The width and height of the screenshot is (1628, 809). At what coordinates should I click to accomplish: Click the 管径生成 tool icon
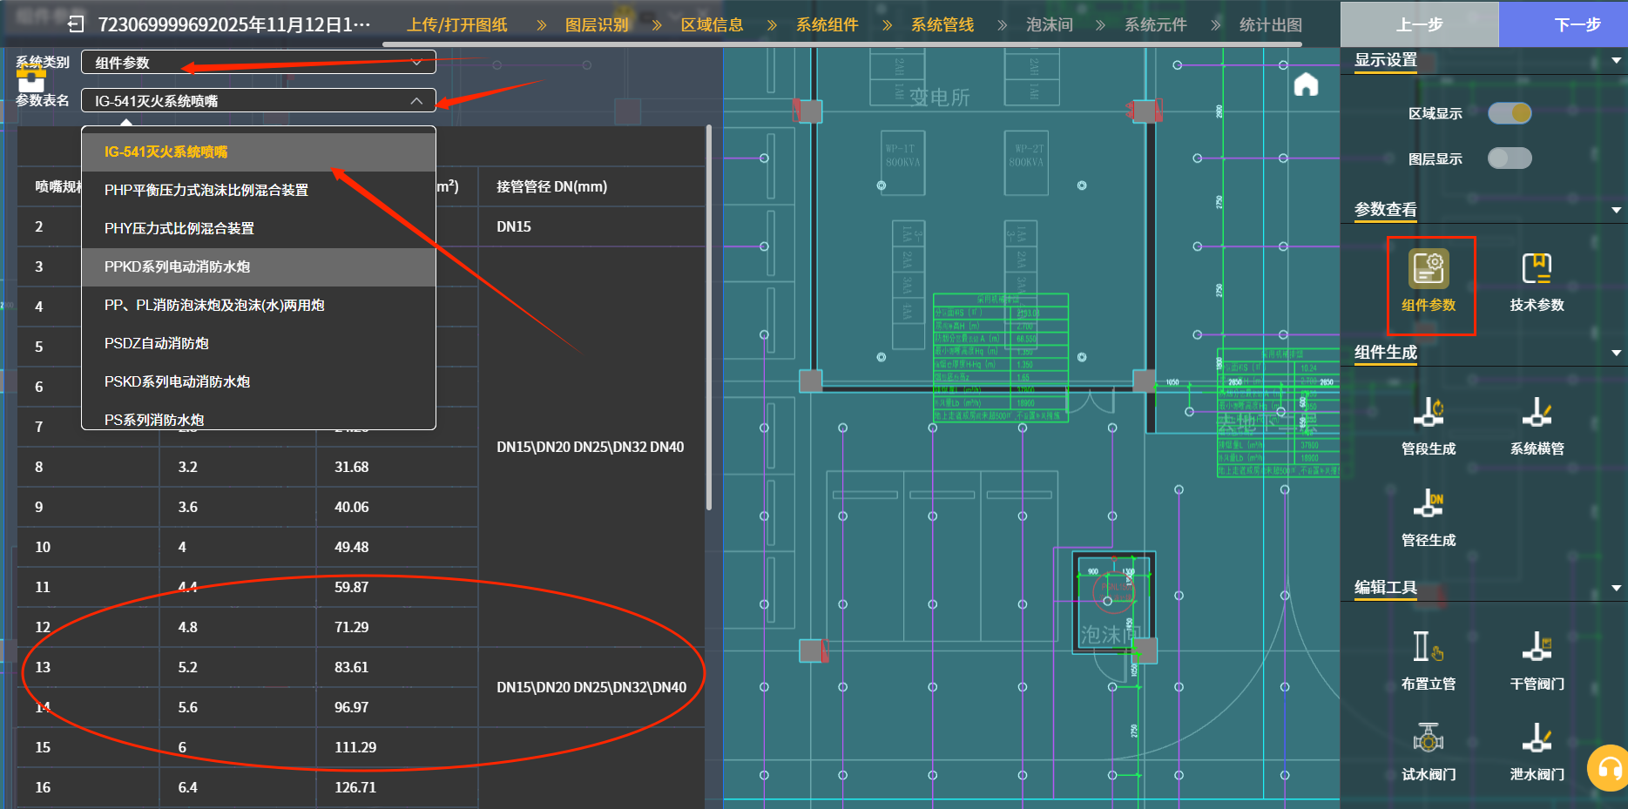tap(1428, 505)
